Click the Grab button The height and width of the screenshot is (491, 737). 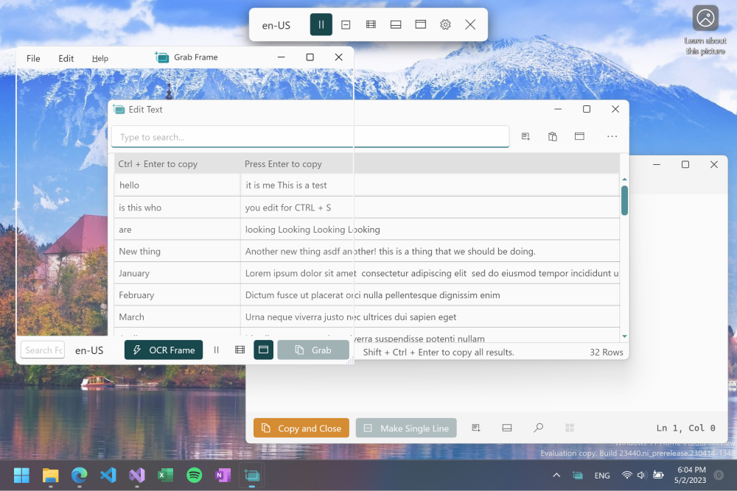(313, 350)
